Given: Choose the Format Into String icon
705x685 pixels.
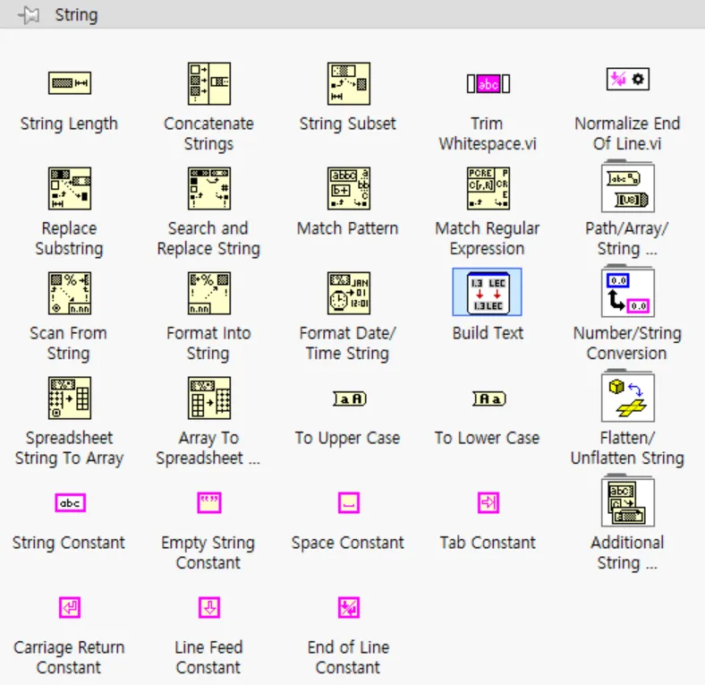Looking at the screenshot, I should click(209, 294).
